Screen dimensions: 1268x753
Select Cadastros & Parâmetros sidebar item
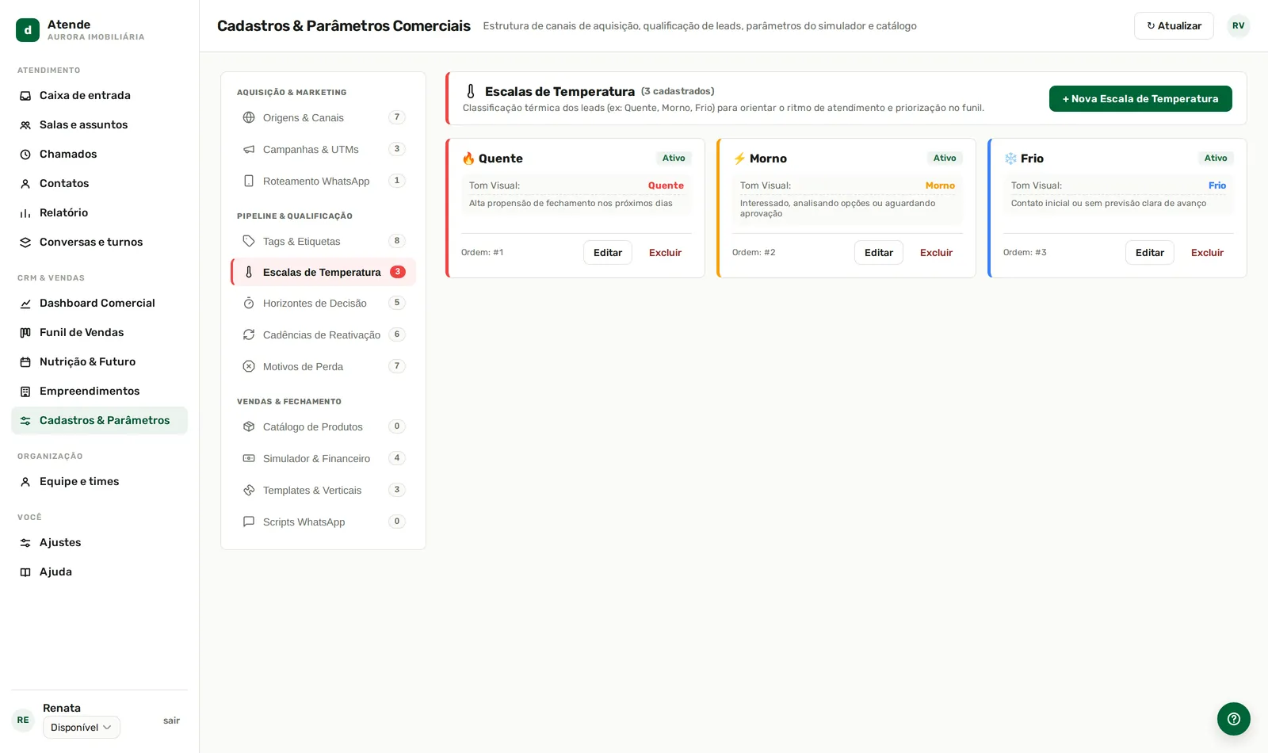point(99,421)
